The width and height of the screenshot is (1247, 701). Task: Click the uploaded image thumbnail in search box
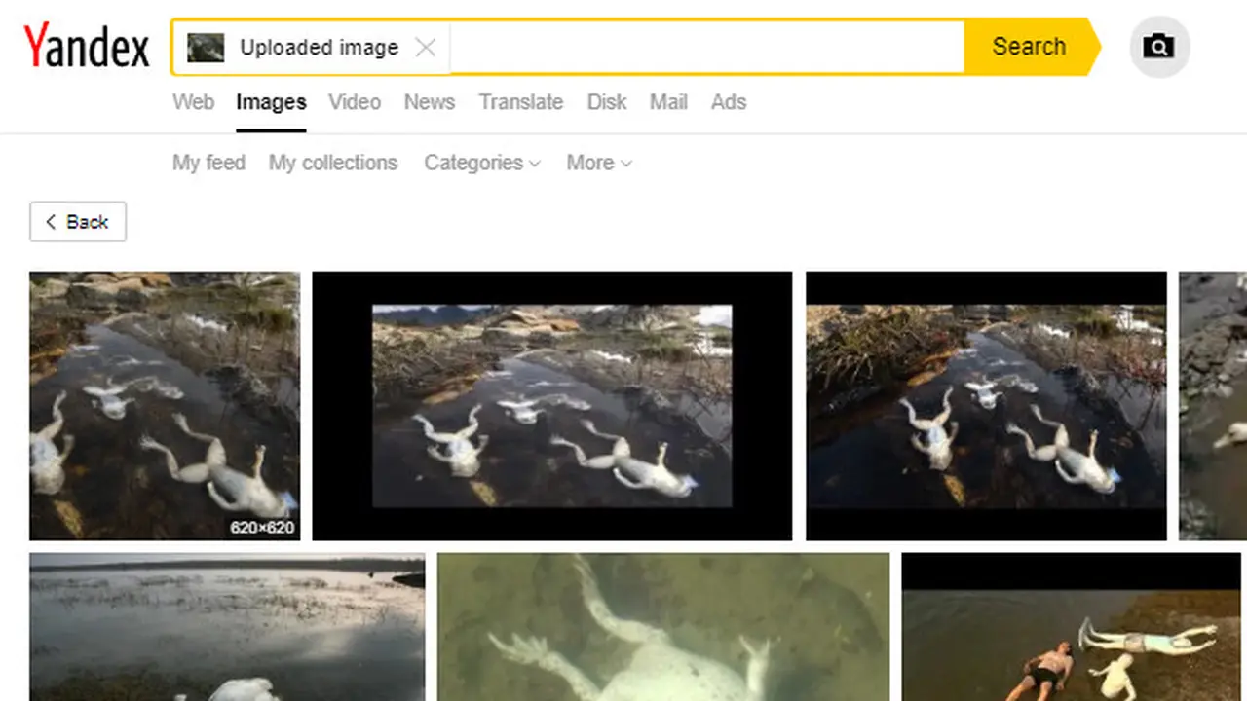point(206,47)
